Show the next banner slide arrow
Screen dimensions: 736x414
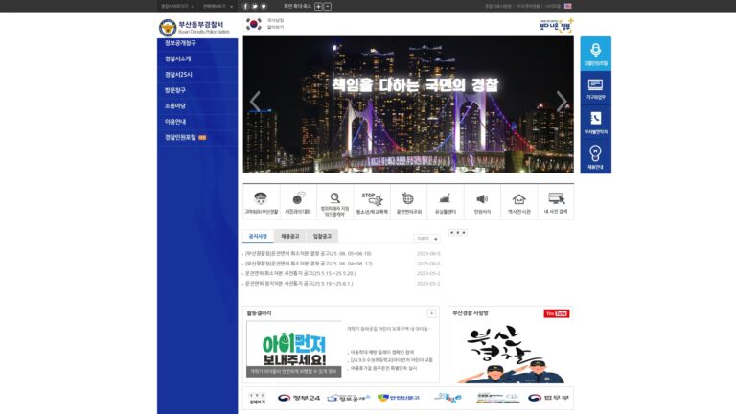point(562,101)
